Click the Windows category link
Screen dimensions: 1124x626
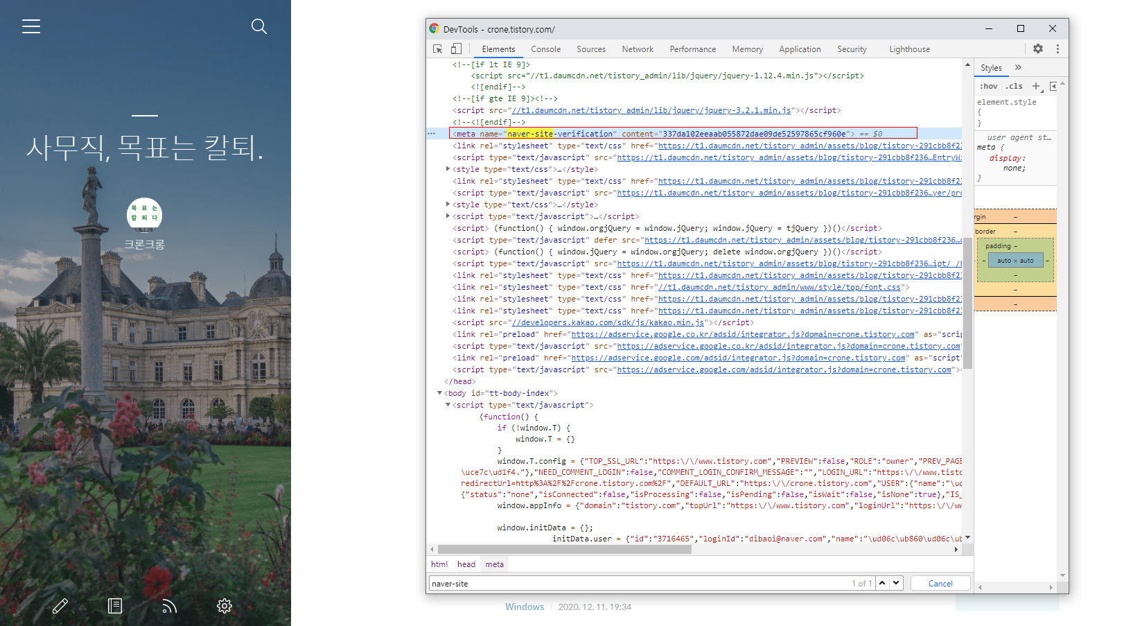[525, 607]
